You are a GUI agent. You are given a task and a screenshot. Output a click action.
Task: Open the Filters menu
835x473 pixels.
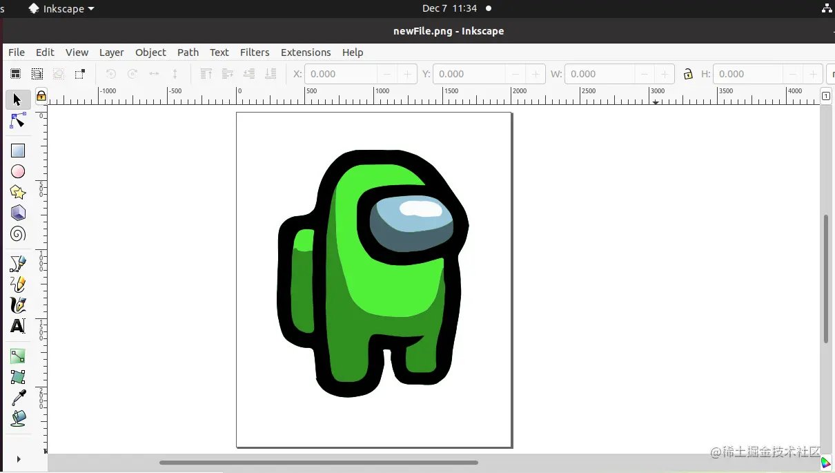pos(255,52)
